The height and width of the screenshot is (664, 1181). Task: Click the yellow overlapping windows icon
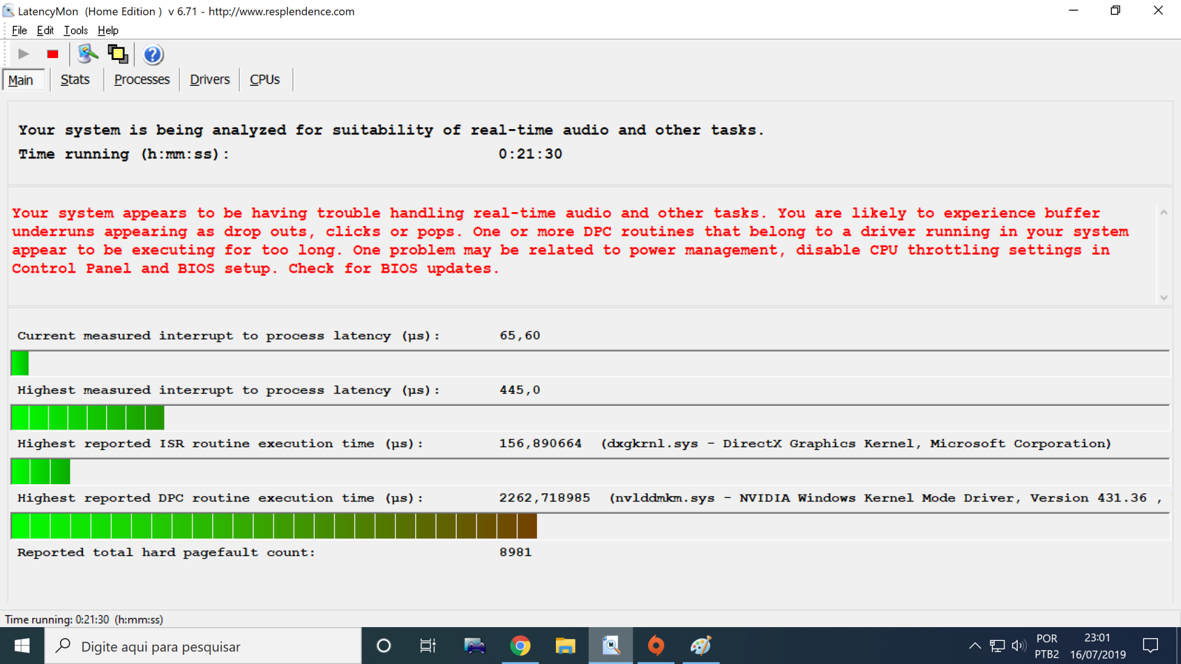118,54
